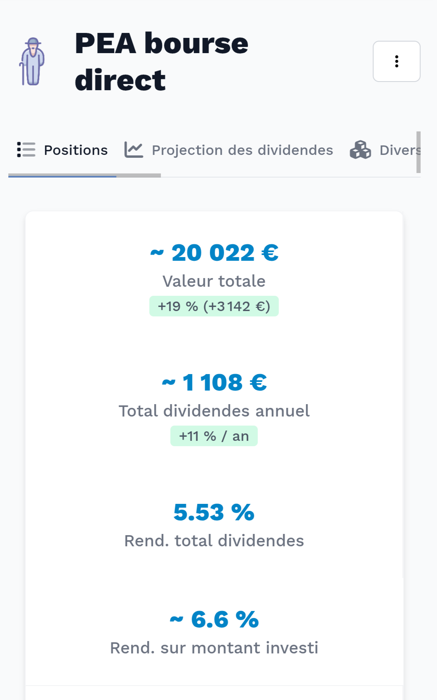This screenshot has width=437, height=700.
Task: Open the three-dot options menu
Action: pos(396,61)
